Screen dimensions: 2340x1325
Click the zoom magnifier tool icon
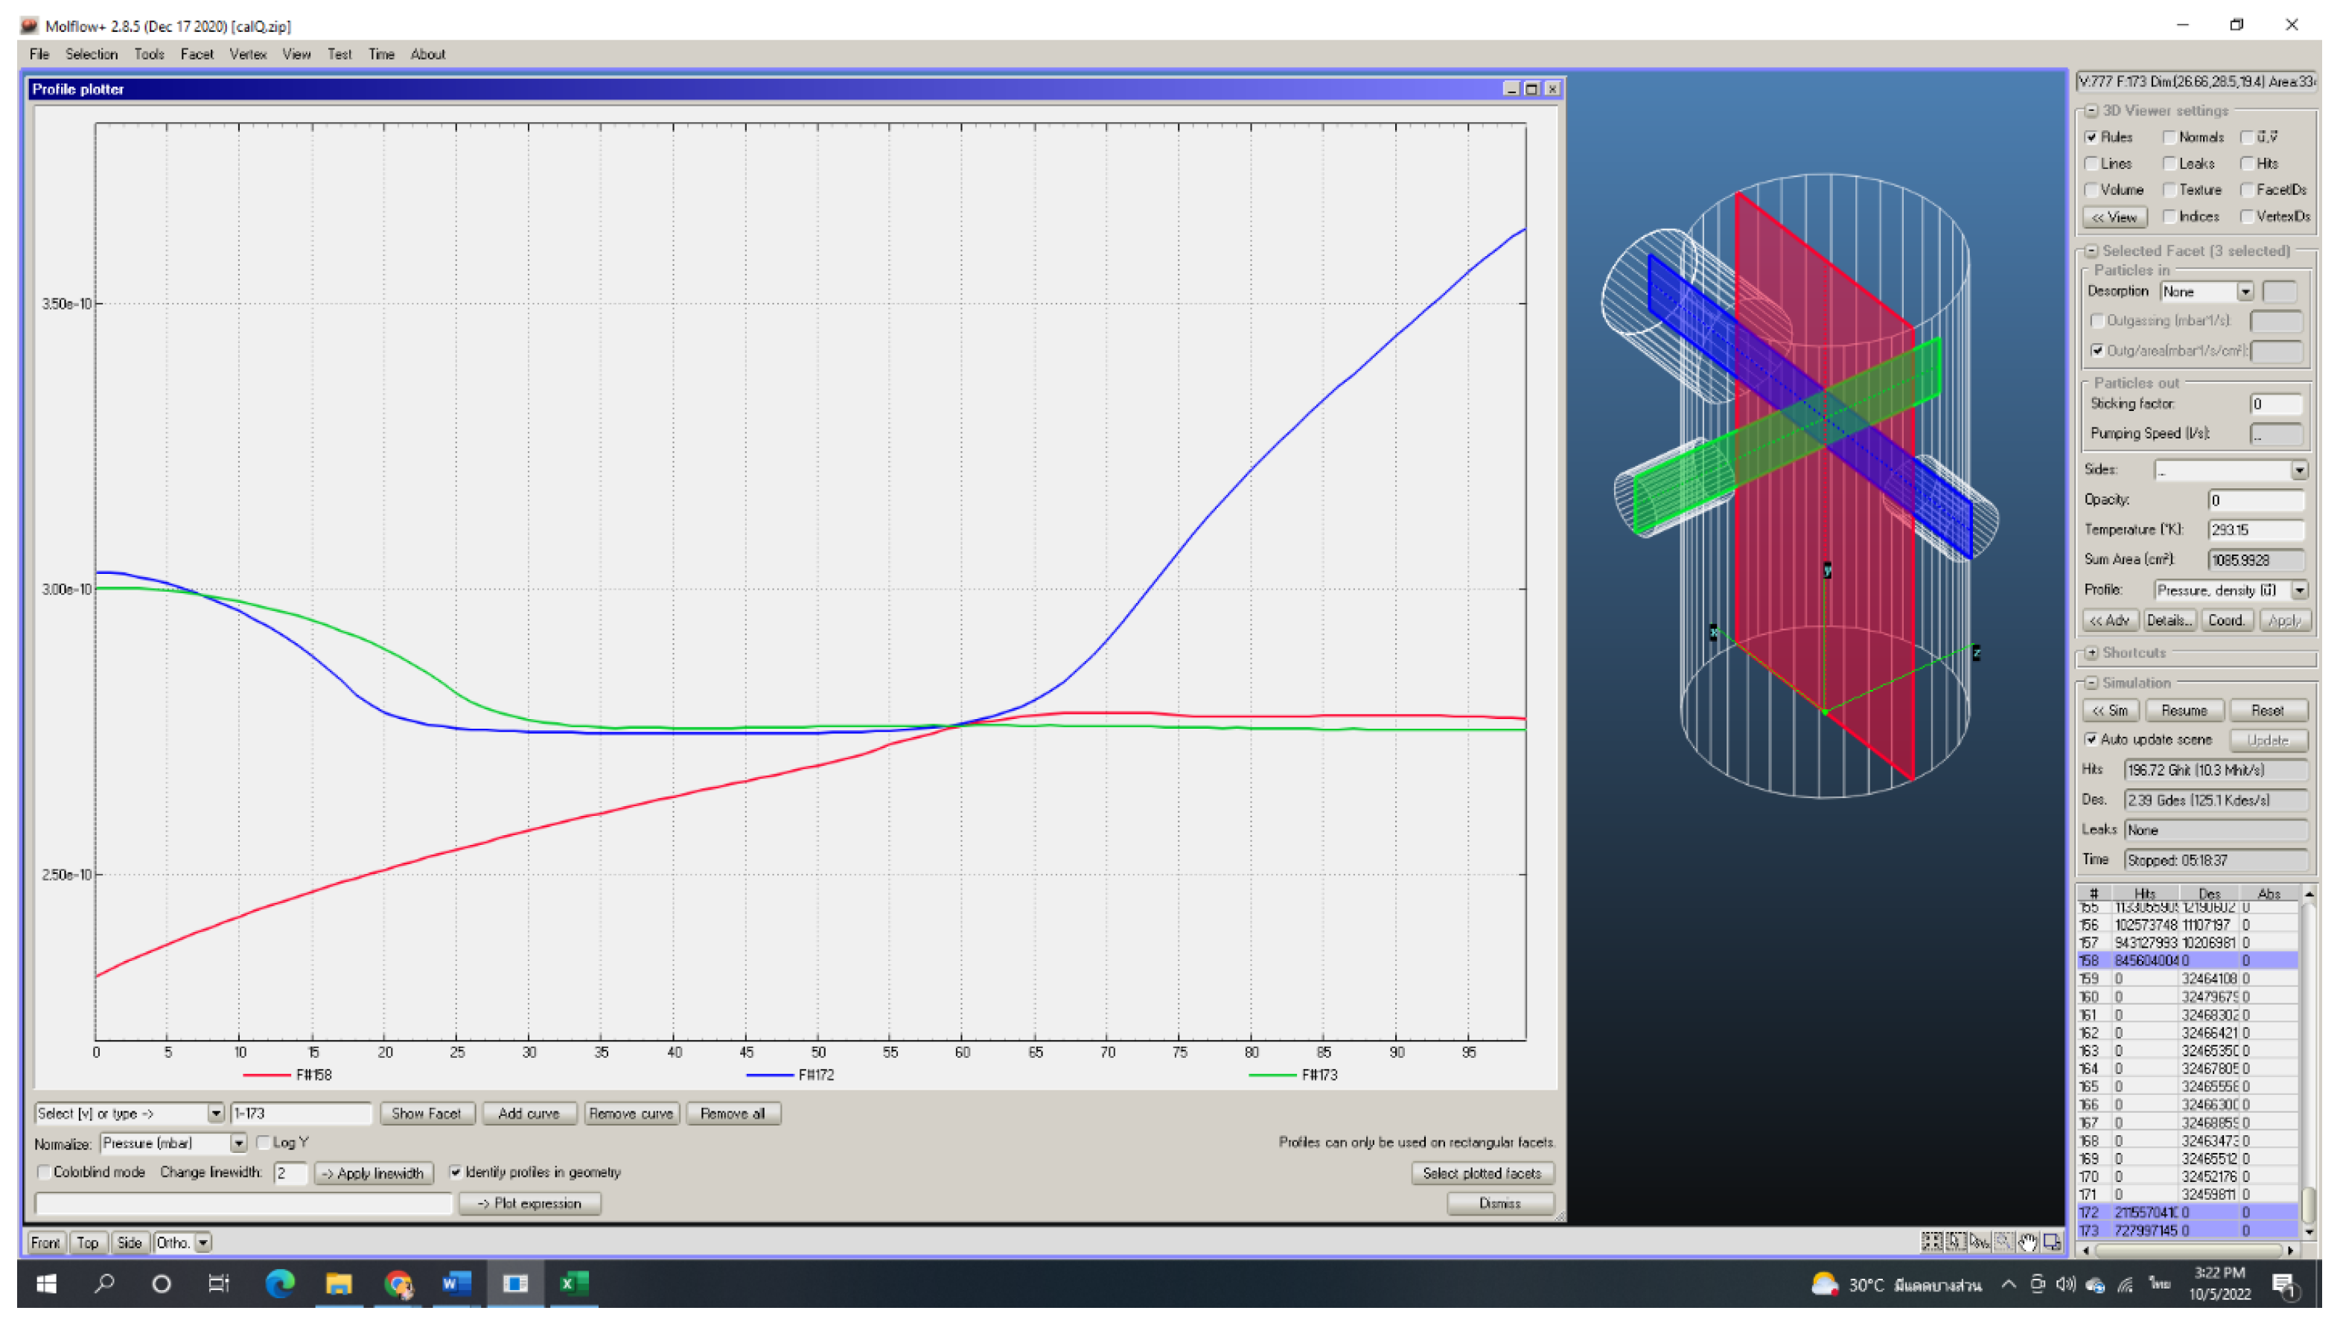tap(2004, 1242)
